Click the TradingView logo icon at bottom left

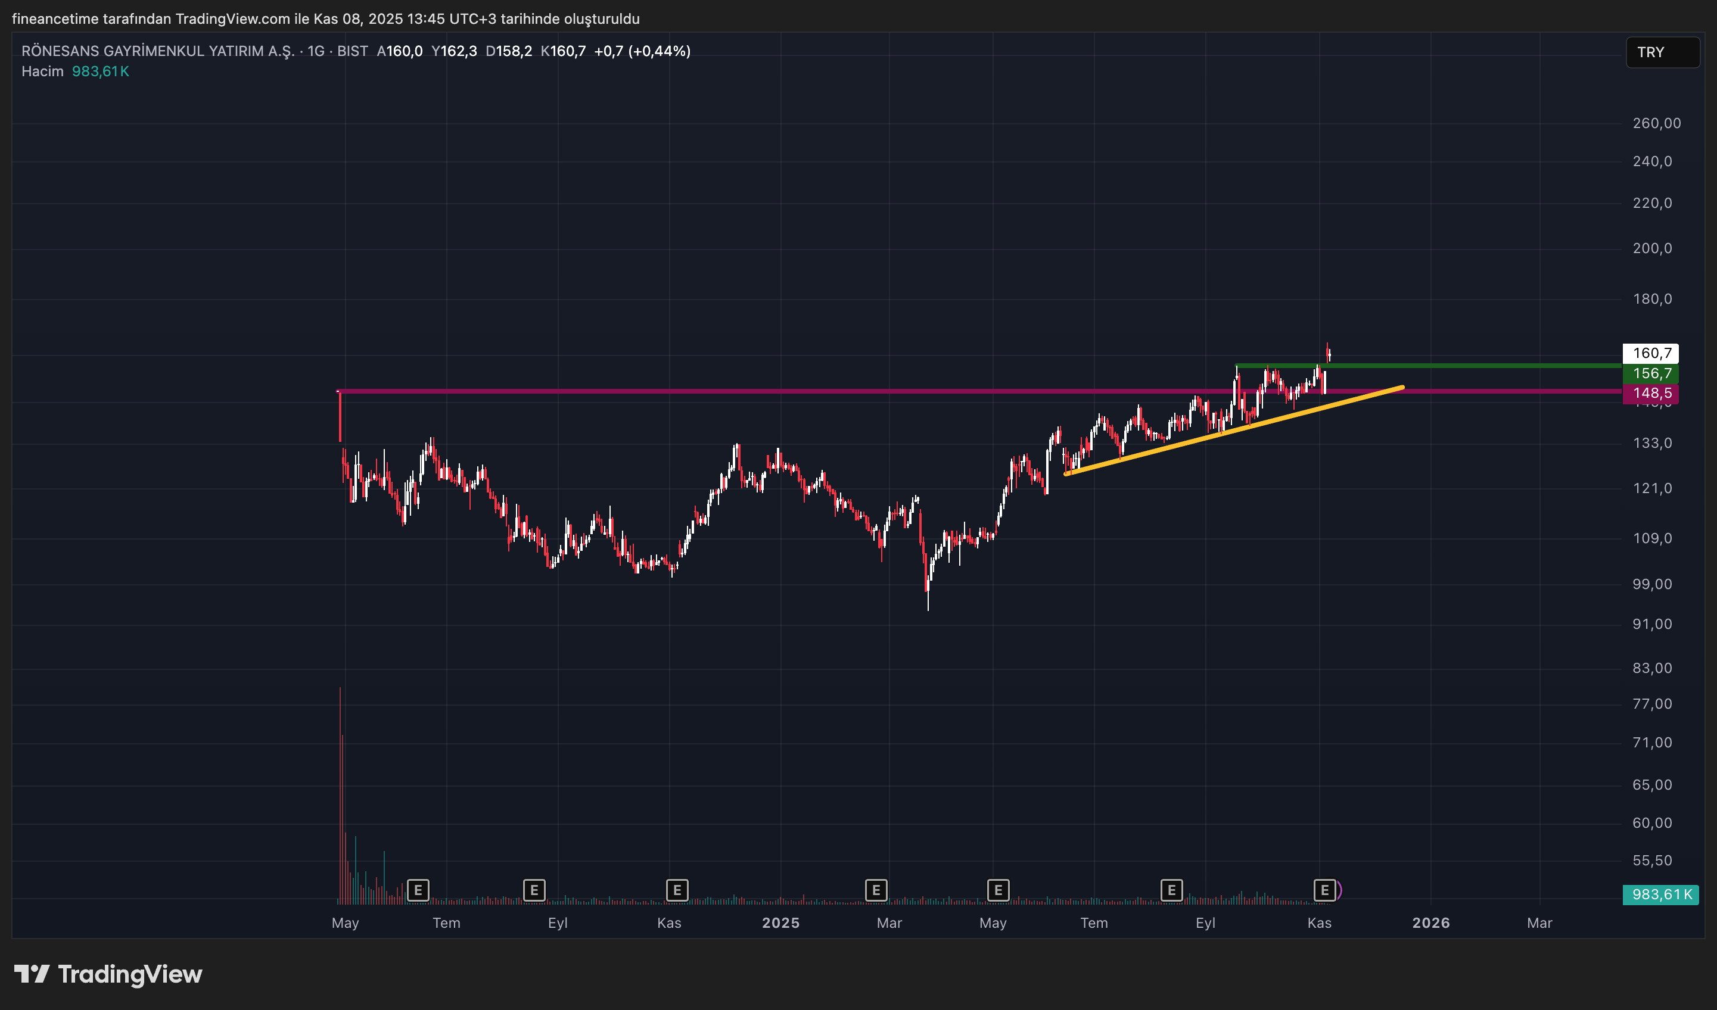click(32, 974)
